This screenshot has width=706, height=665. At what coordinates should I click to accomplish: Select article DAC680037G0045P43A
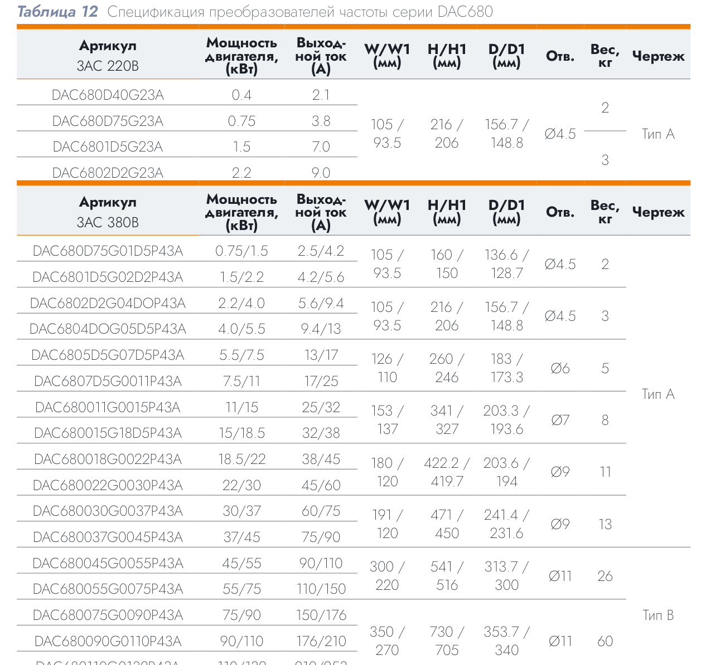108,537
